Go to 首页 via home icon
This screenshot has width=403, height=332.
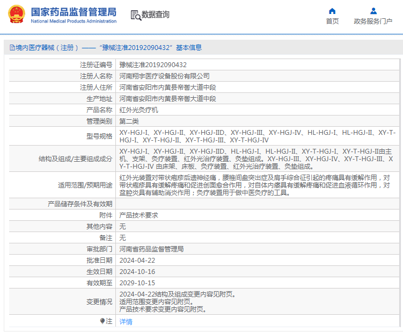332,11
